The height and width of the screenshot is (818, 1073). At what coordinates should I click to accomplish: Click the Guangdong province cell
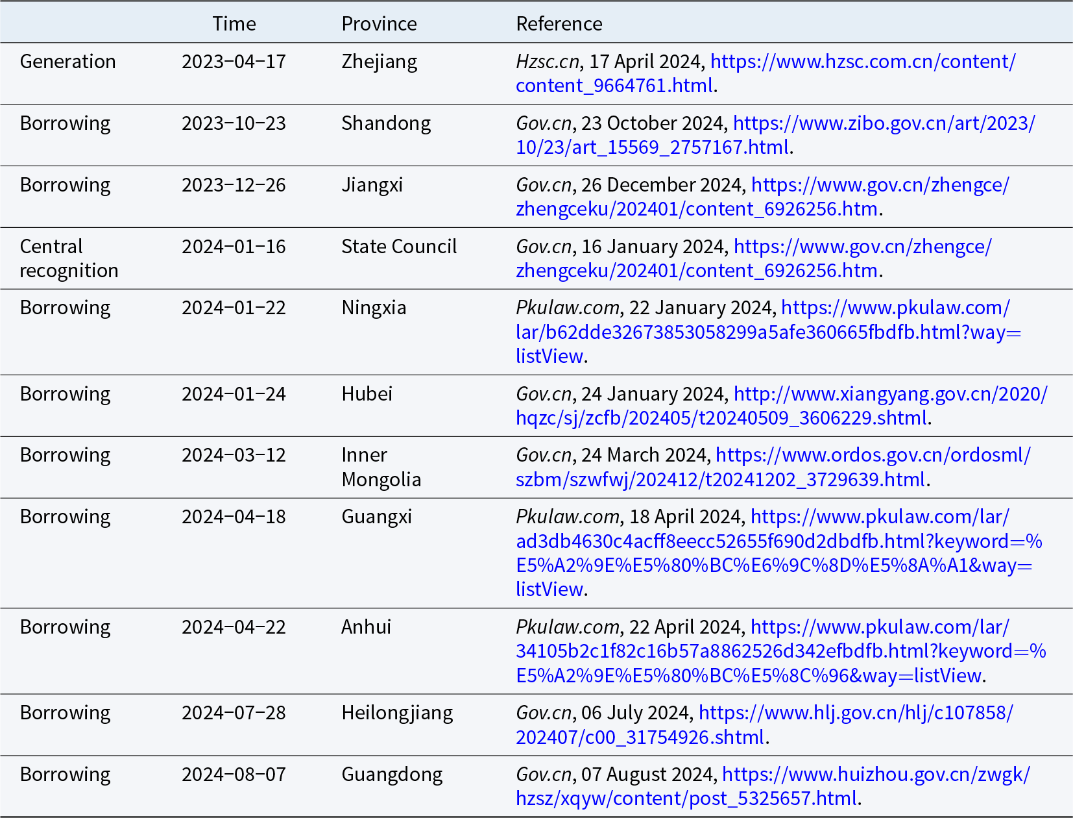(392, 775)
